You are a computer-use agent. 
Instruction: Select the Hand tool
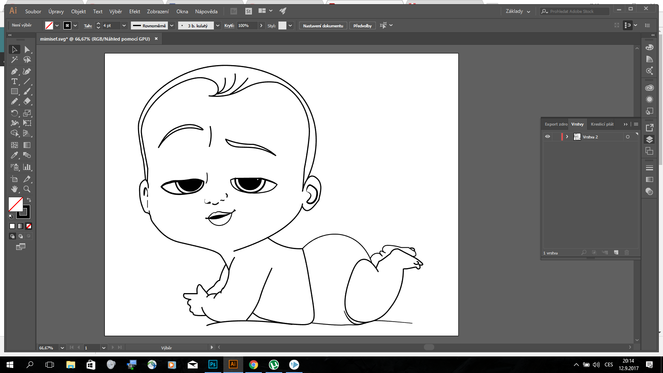(14, 189)
